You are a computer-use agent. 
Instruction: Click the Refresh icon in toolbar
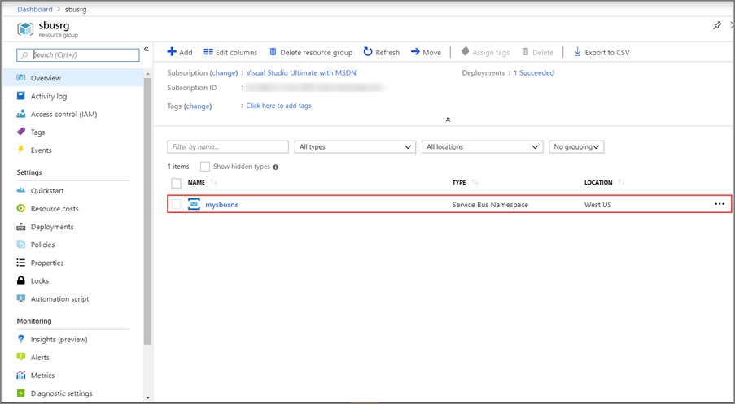point(368,52)
